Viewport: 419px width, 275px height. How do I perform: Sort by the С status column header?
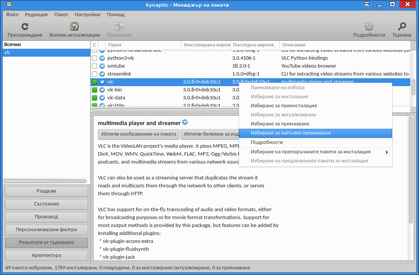click(x=94, y=45)
